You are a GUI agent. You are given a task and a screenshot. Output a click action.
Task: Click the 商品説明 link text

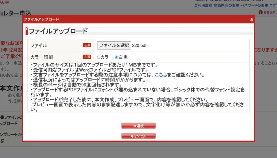(270, 13)
